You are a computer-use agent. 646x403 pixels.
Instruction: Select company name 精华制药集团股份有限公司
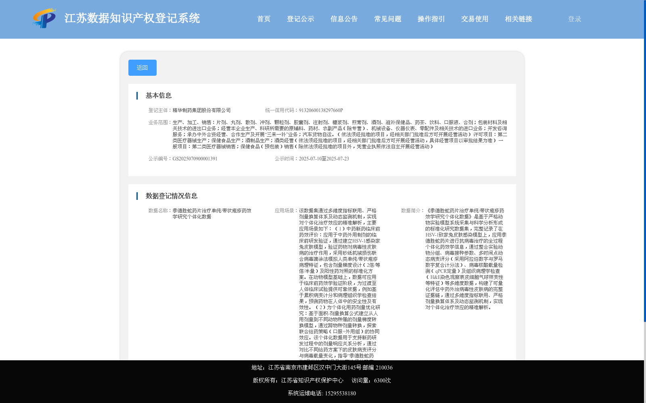point(201,110)
